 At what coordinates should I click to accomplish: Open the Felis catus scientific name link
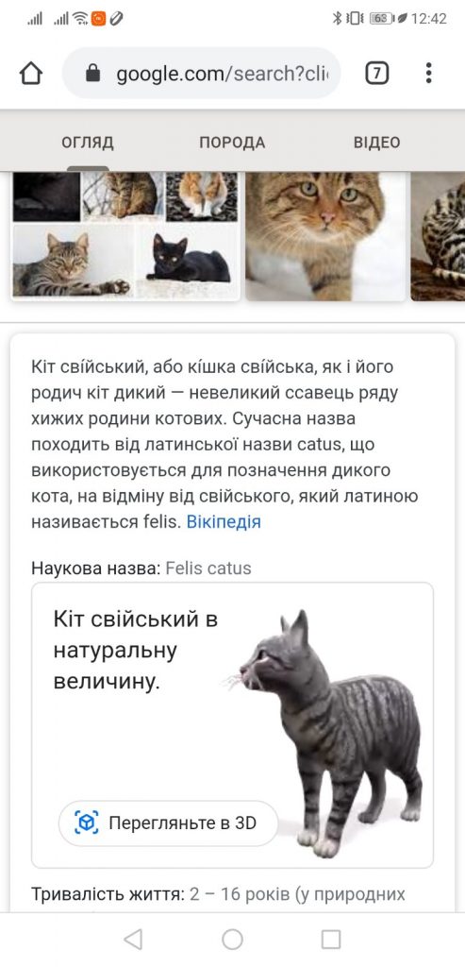click(x=208, y=568)
